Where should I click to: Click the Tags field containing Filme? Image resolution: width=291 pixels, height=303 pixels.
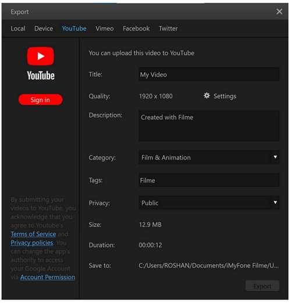pyautogui.click(x=209, y=180)
